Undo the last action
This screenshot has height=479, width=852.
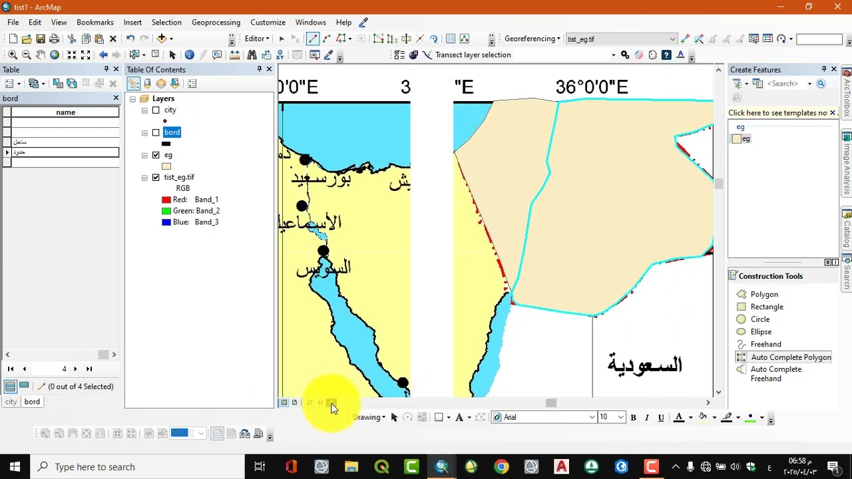(x=130, y=39)
